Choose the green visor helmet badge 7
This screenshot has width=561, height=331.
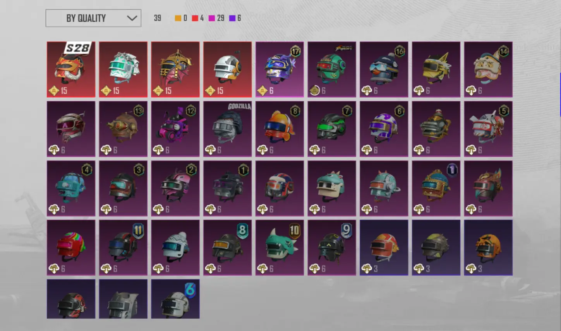pos(332,129)
